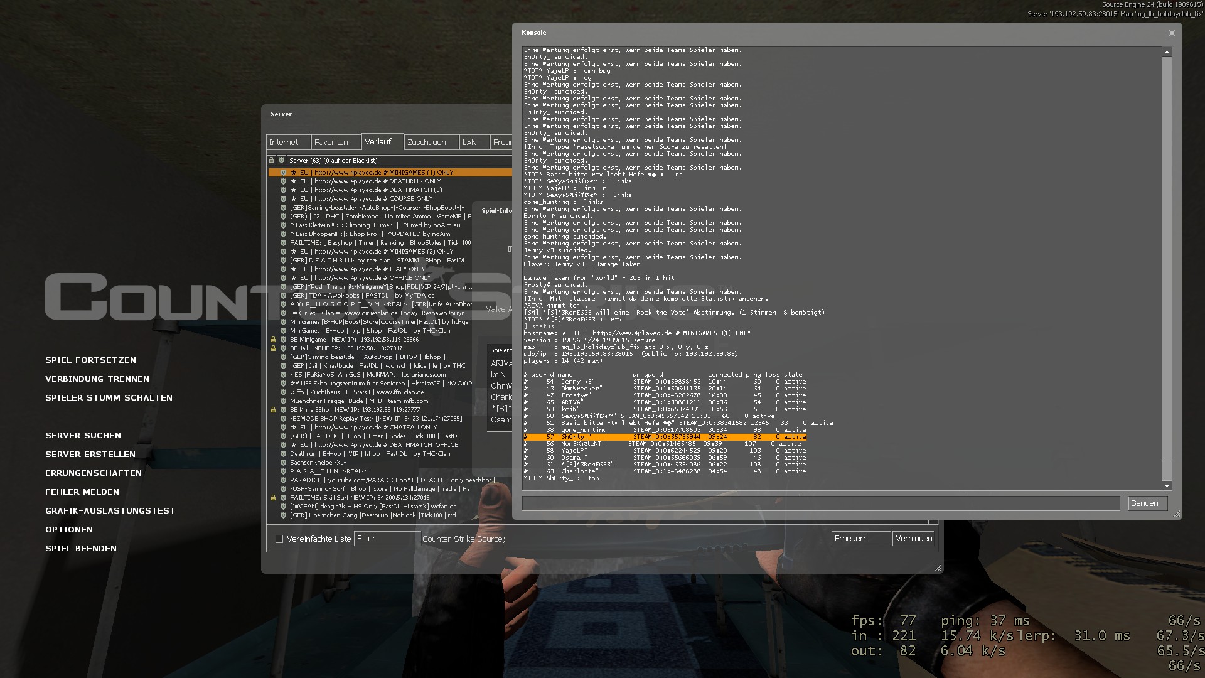
Task: Select "* Lass Klettern!!!" server row
Action: click(390, 225)
